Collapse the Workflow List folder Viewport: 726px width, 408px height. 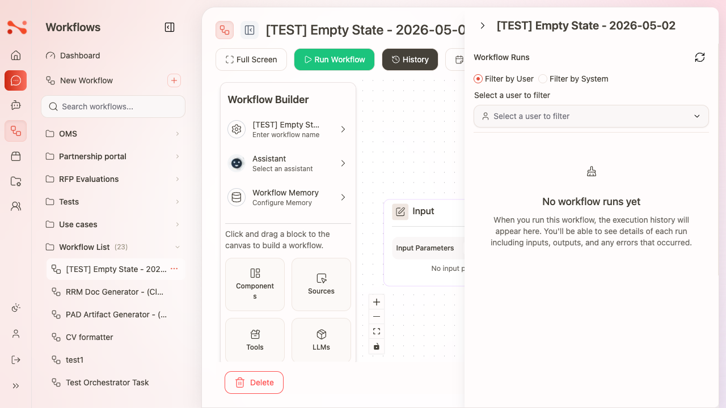click(x=113, y=247)
